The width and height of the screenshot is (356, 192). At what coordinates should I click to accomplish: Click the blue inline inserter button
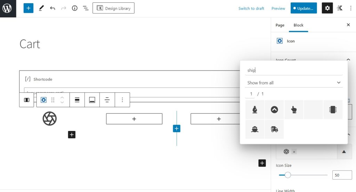point(177,128)
